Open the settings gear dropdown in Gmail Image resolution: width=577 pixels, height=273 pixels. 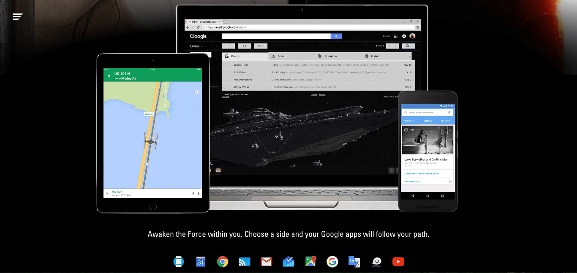click(x=408, y=46)
